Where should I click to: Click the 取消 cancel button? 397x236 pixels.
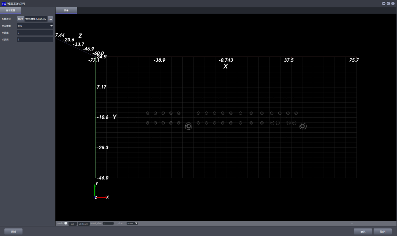point(383,232)
